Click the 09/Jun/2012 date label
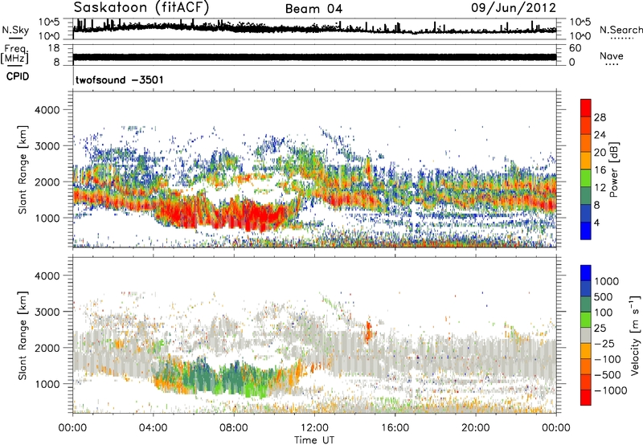Image resolution: width=643 pixels, height=445 pixels. (x=514, y=8)
